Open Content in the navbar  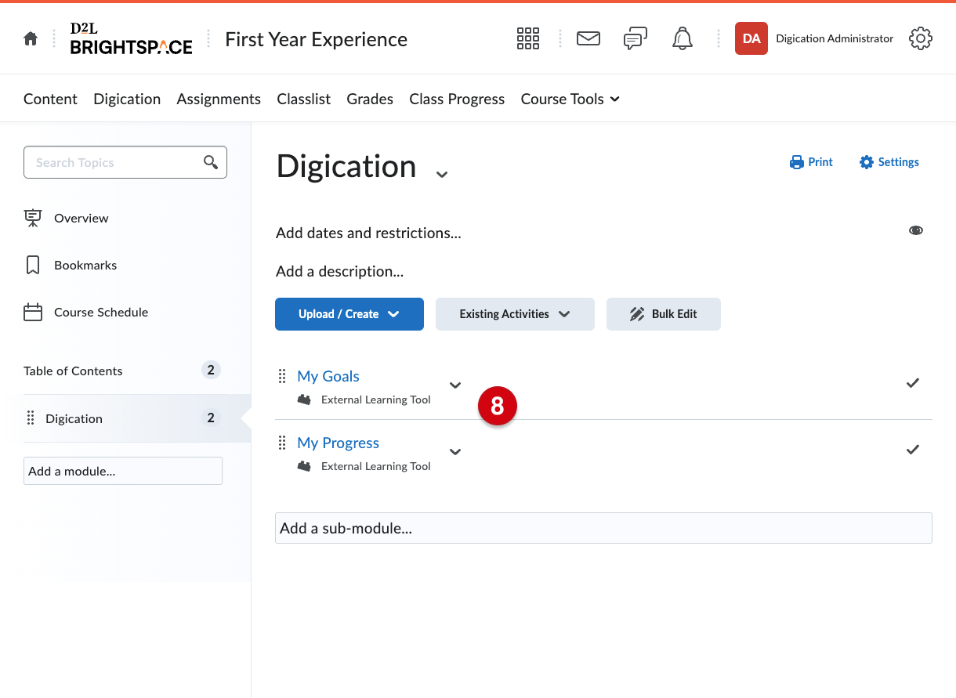[50, 99]
